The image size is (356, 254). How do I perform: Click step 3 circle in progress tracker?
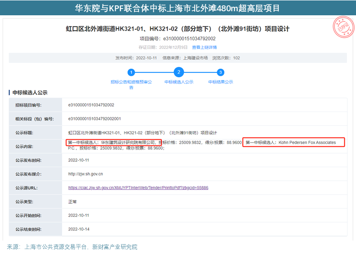pos(220,72)
